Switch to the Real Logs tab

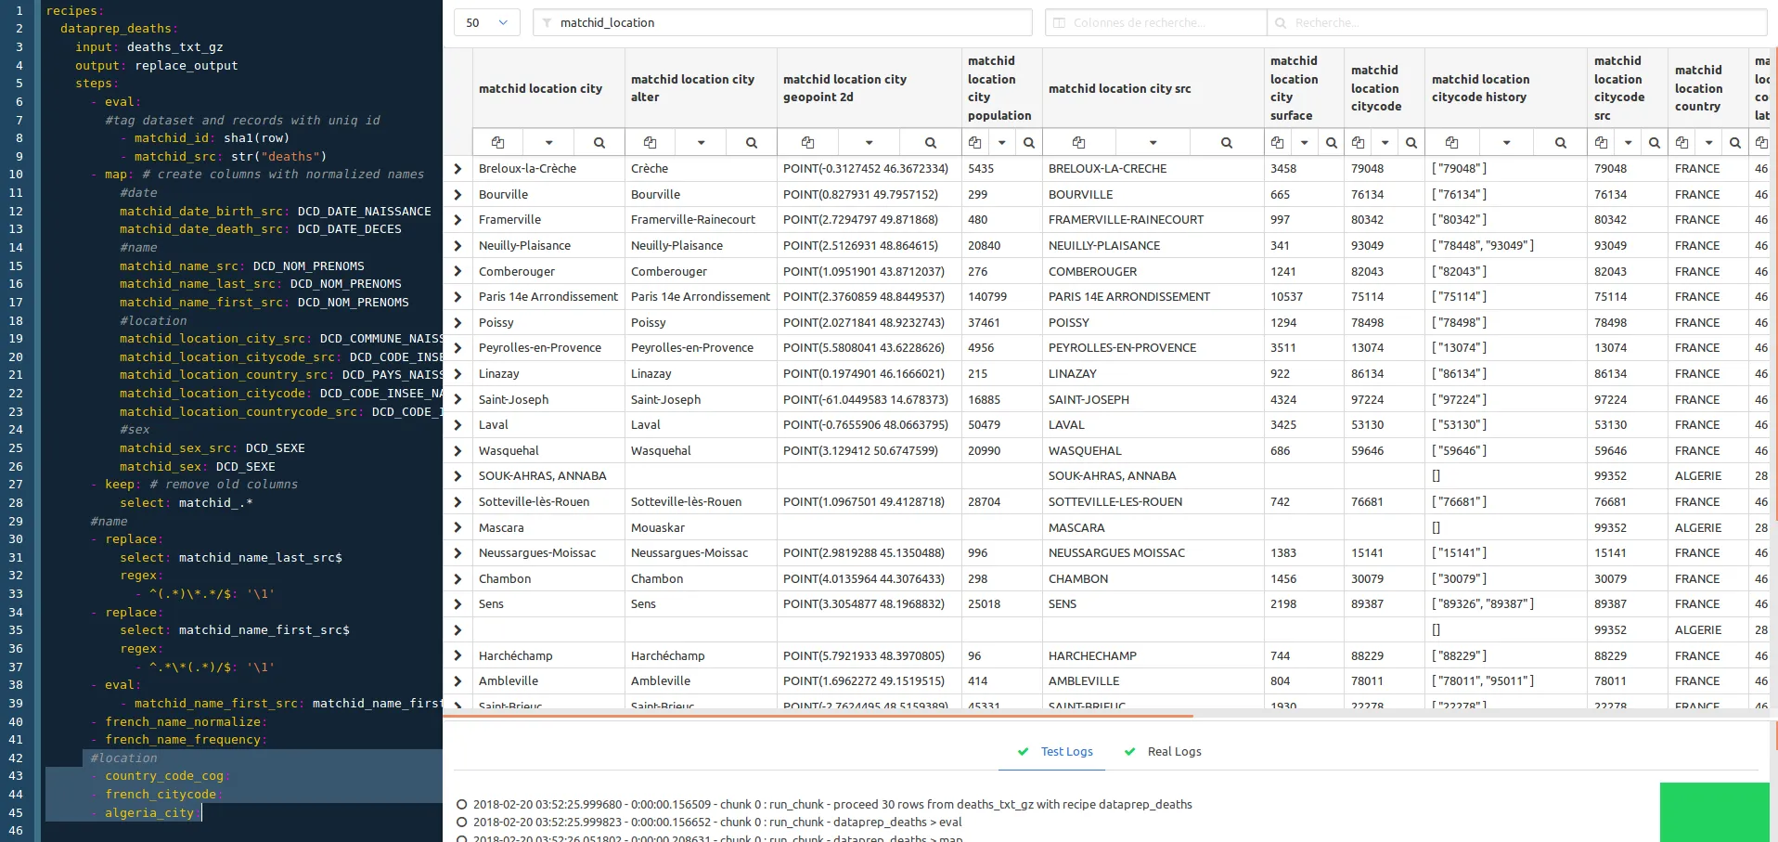click(x=1175, y=752)
